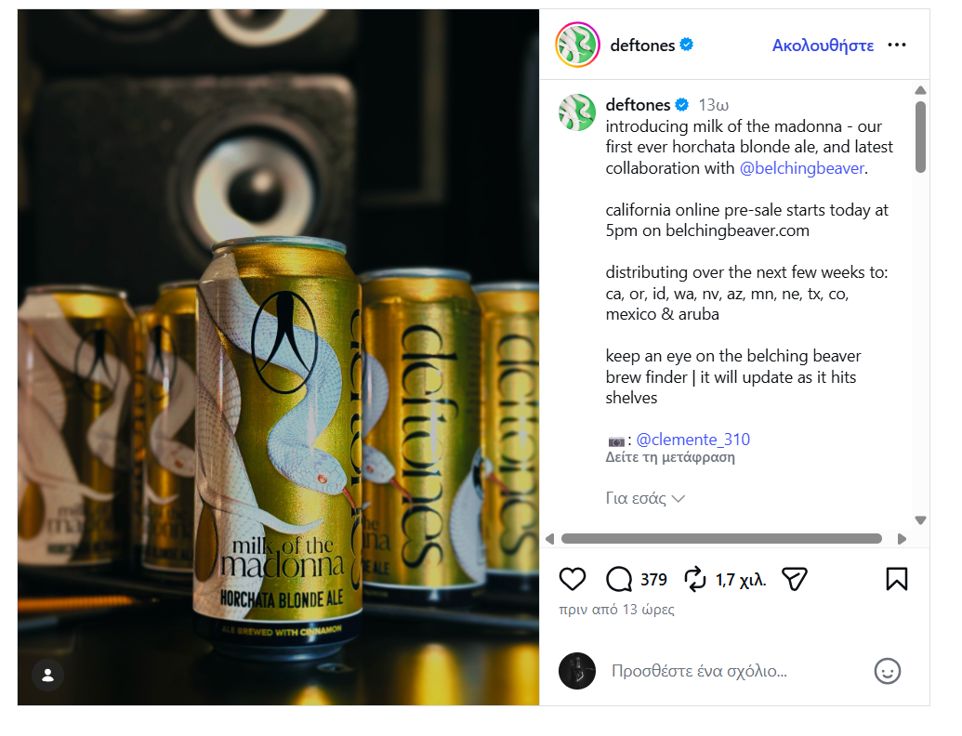The width and height of the screenshot is (962, 736).
Task: Open the emoji picker in the comment box
Action: (x=888, y=671)
